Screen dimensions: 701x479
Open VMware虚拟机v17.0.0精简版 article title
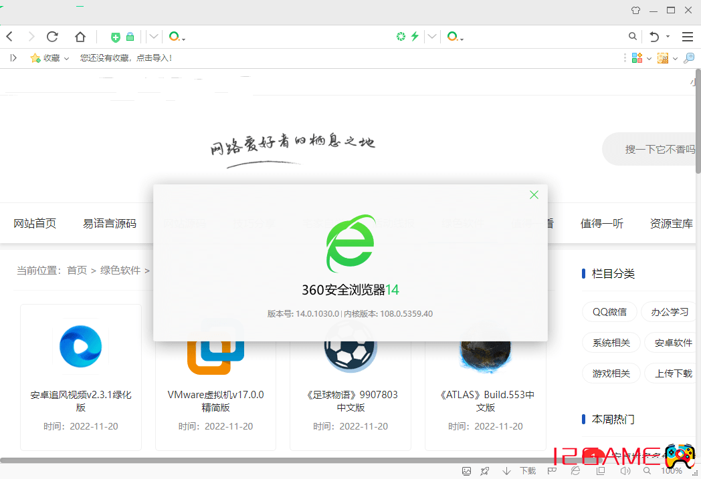point(215,401)
